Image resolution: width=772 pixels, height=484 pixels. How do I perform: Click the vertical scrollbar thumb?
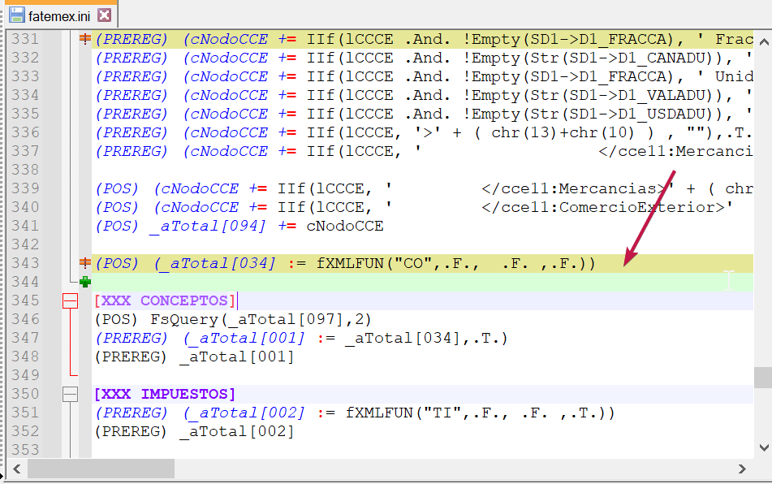click(x=763, y=377)
